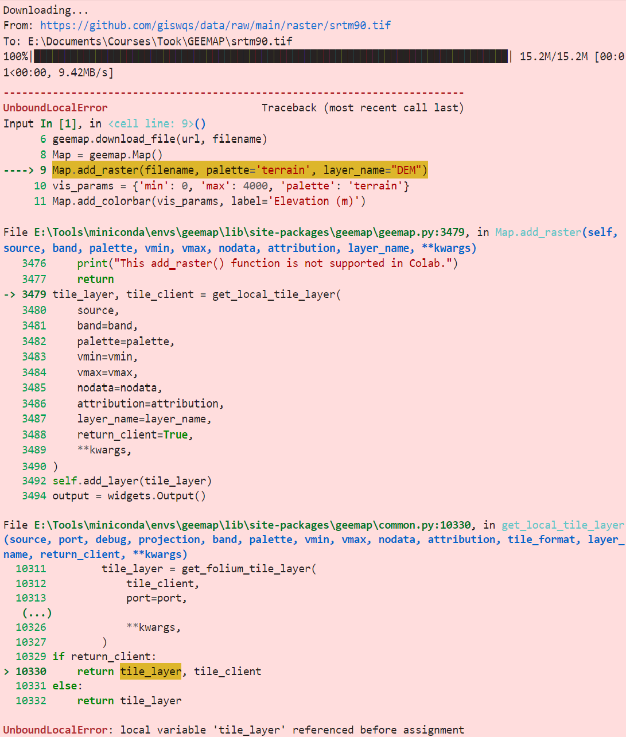This screenshot has height=737, width=626.
Task: Click the arrow marker at line 3479
Action: coord(10,294)
